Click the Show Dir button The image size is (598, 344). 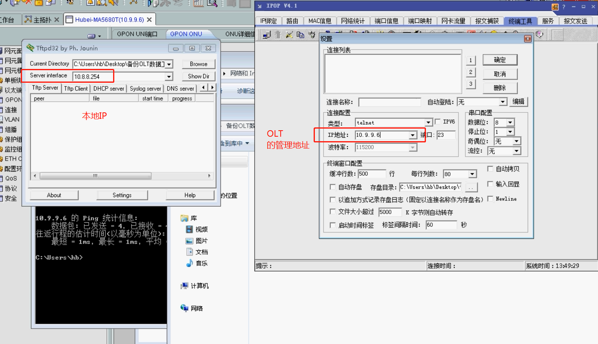(x=199, y=76)
